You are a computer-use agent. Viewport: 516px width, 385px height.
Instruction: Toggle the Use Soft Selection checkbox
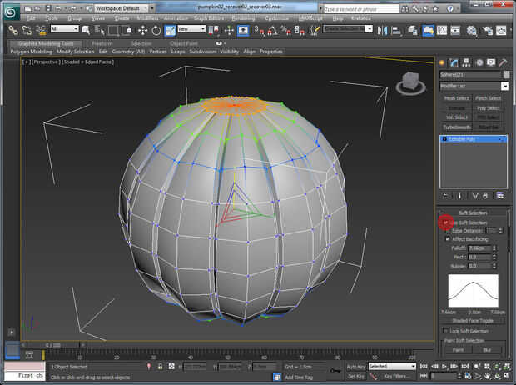[447, 222]
